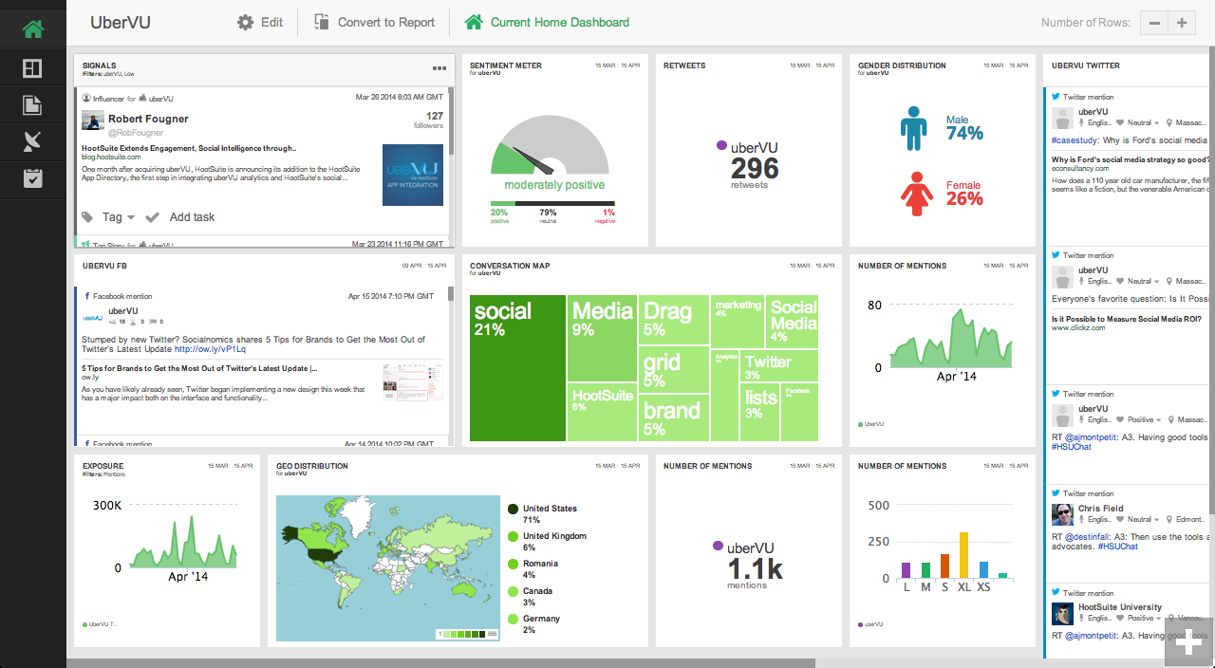Click the UberVU app integration thumbnail
The image size is (1215, 668).
pos(413,175)
